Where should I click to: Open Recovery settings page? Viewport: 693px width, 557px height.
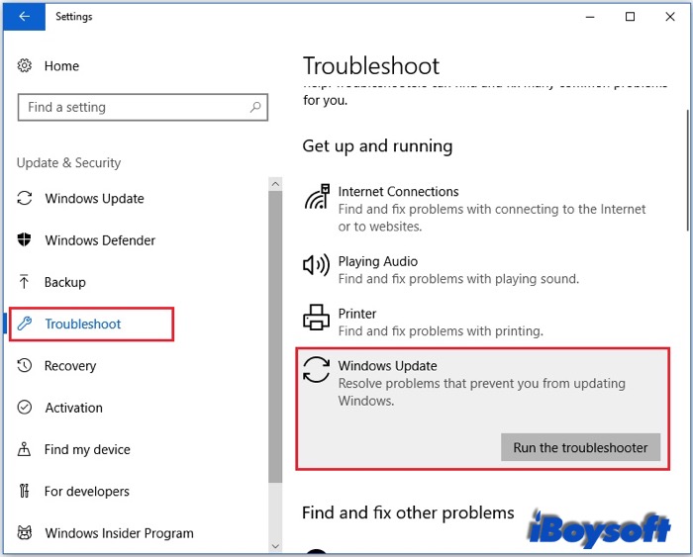[x=70, y=366]
